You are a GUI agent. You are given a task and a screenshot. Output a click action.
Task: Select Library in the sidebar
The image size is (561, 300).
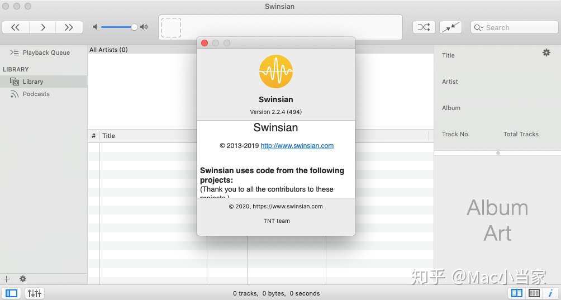tap(43, 82)
